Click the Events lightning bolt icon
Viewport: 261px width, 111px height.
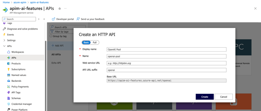pyautogui.click(x=4, y=35)
